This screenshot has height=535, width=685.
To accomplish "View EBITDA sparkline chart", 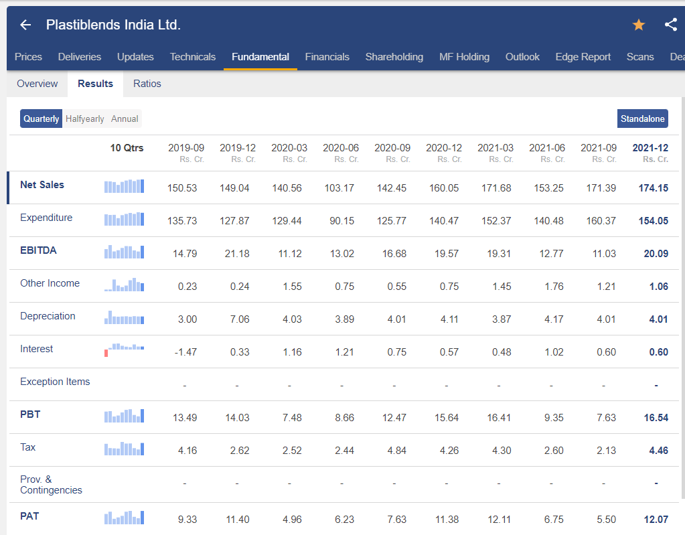I will [x=124, y=252].
